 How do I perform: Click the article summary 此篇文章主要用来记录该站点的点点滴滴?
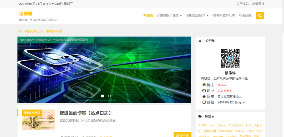coord(88,120)
